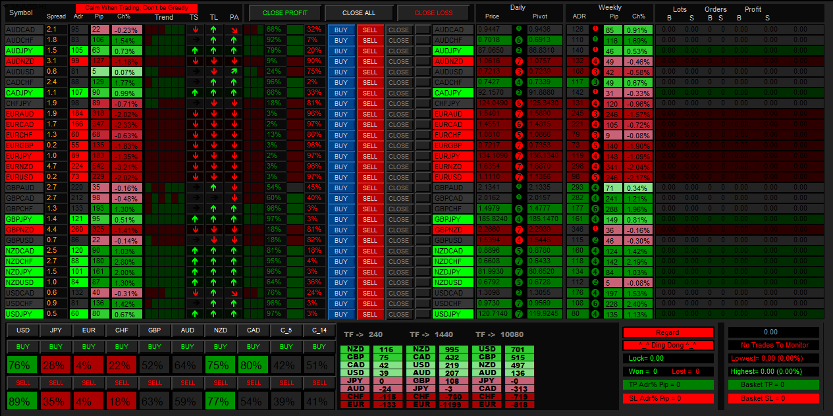The width and height of the screenshot is (833, 416).
Task: Click the PA diagonal down arrow for USDCAD
Action: click(x=234, y=293)
